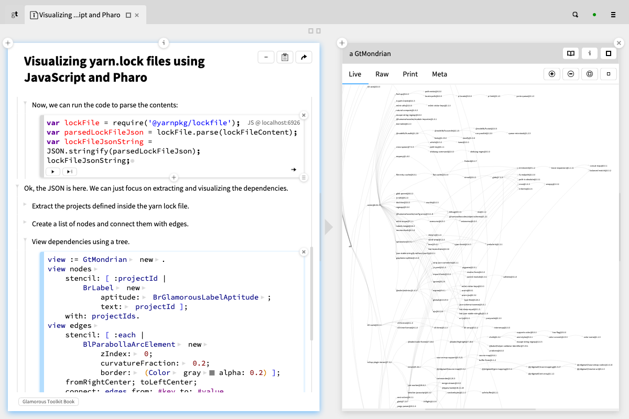Click the zoom to fit icon
The height and width of the screenshot is (419, 629).
click(x=590, y=74)
